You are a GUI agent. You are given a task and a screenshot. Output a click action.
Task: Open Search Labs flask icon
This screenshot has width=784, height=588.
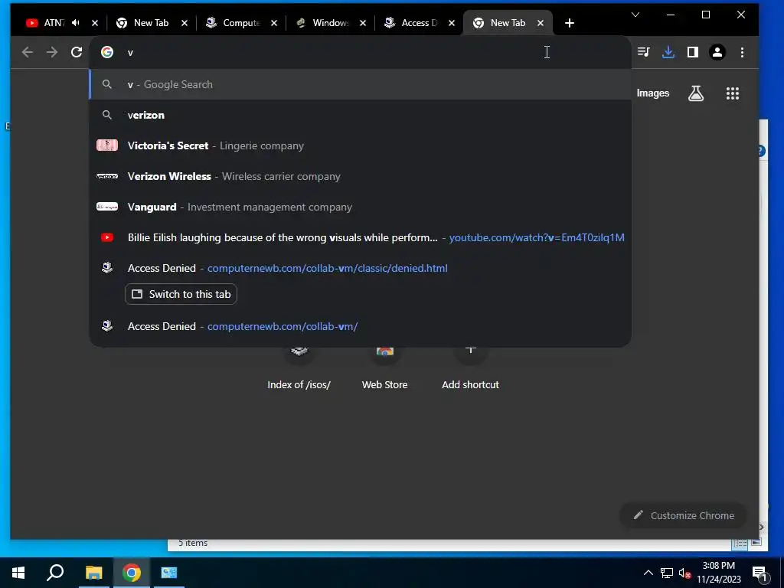click(695, 93)
